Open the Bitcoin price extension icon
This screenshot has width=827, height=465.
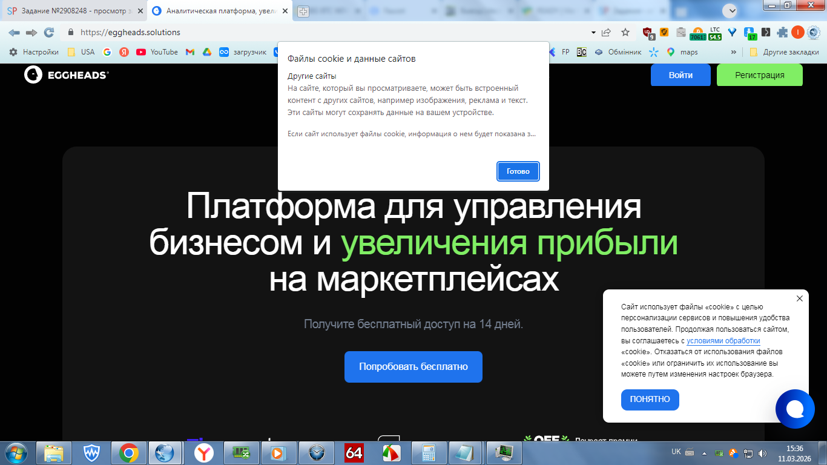697,33
